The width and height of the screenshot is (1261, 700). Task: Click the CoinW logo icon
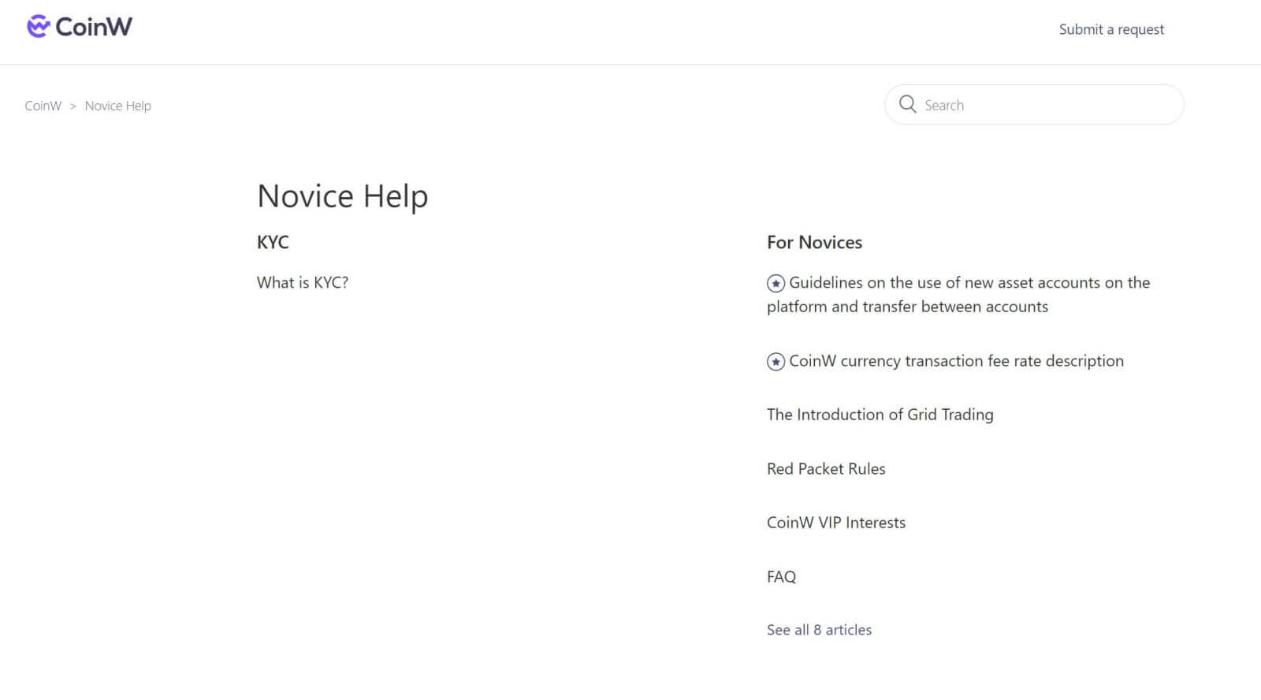click(x=39, y=27)
